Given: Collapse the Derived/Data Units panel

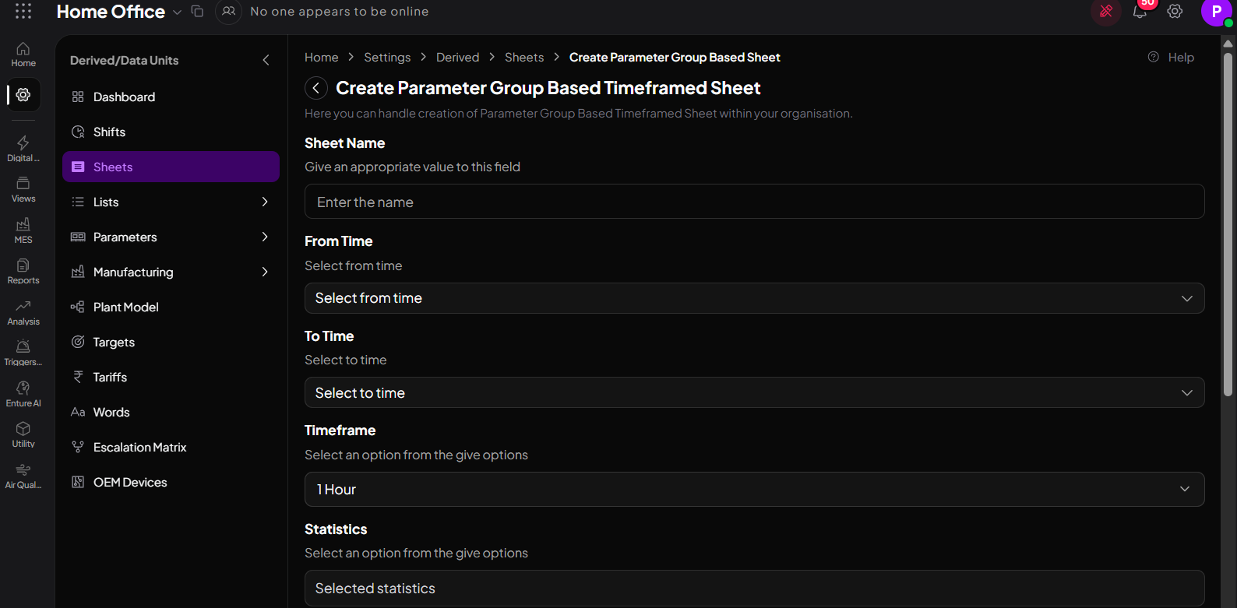Looking at the screenshot, I should (x=266, y=60).
